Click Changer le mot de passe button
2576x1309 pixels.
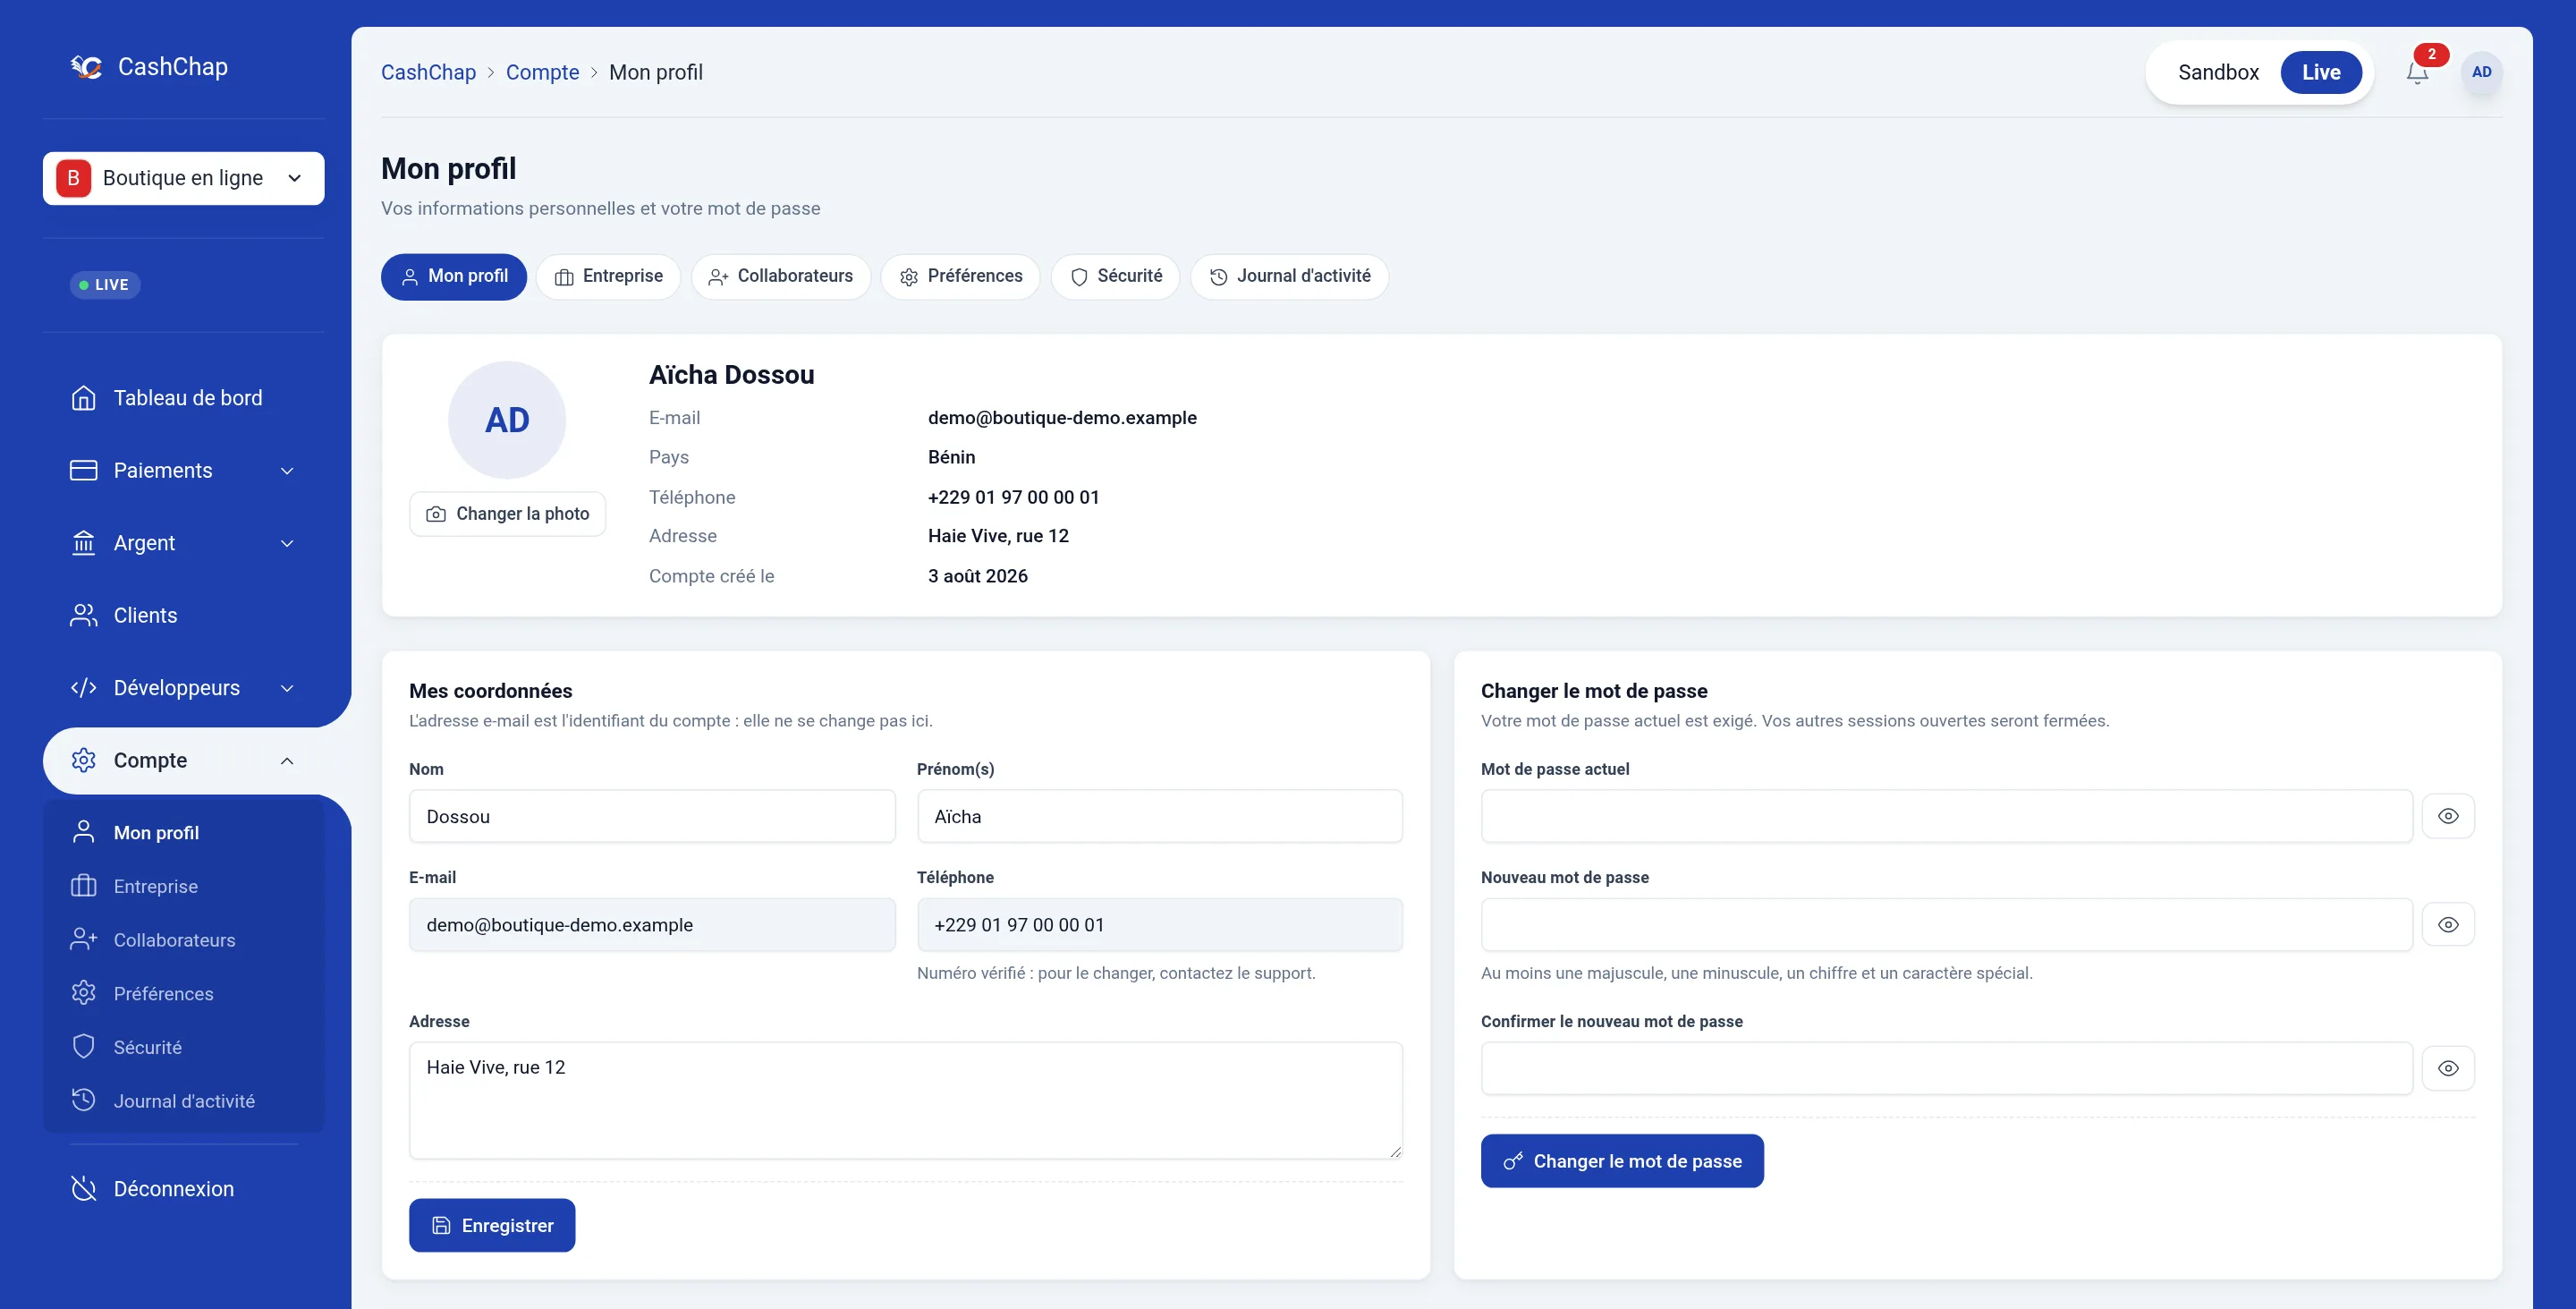point(1622,1161)
